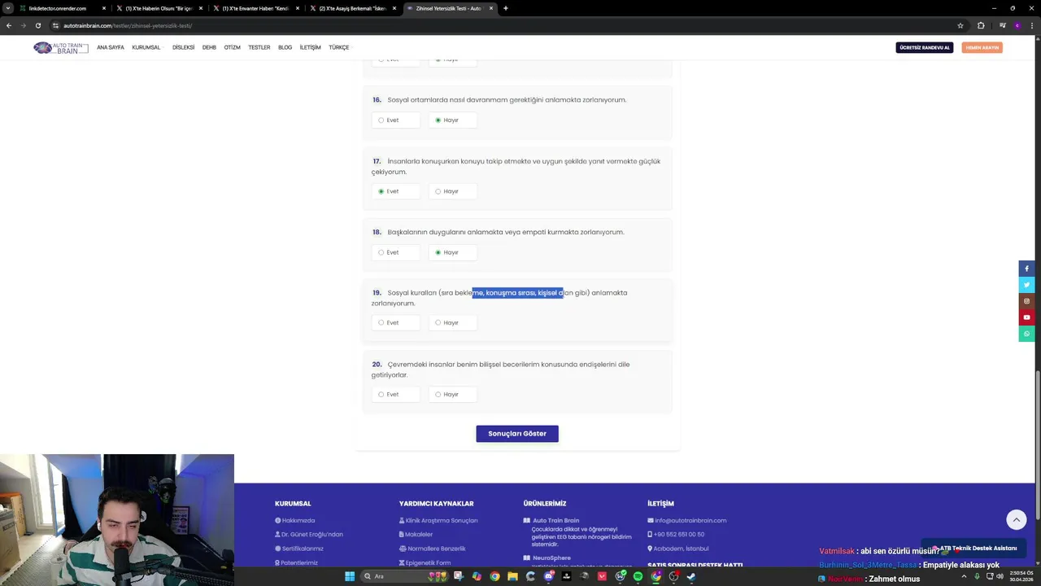
Task: Switch to the X'te Envanter Haber tab
Action: (x=256, y=8)
